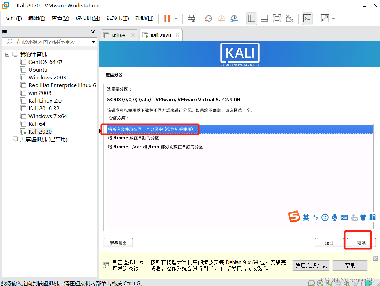
Task: Enter full screen mode icon
Action: click(x=277, y=18)
